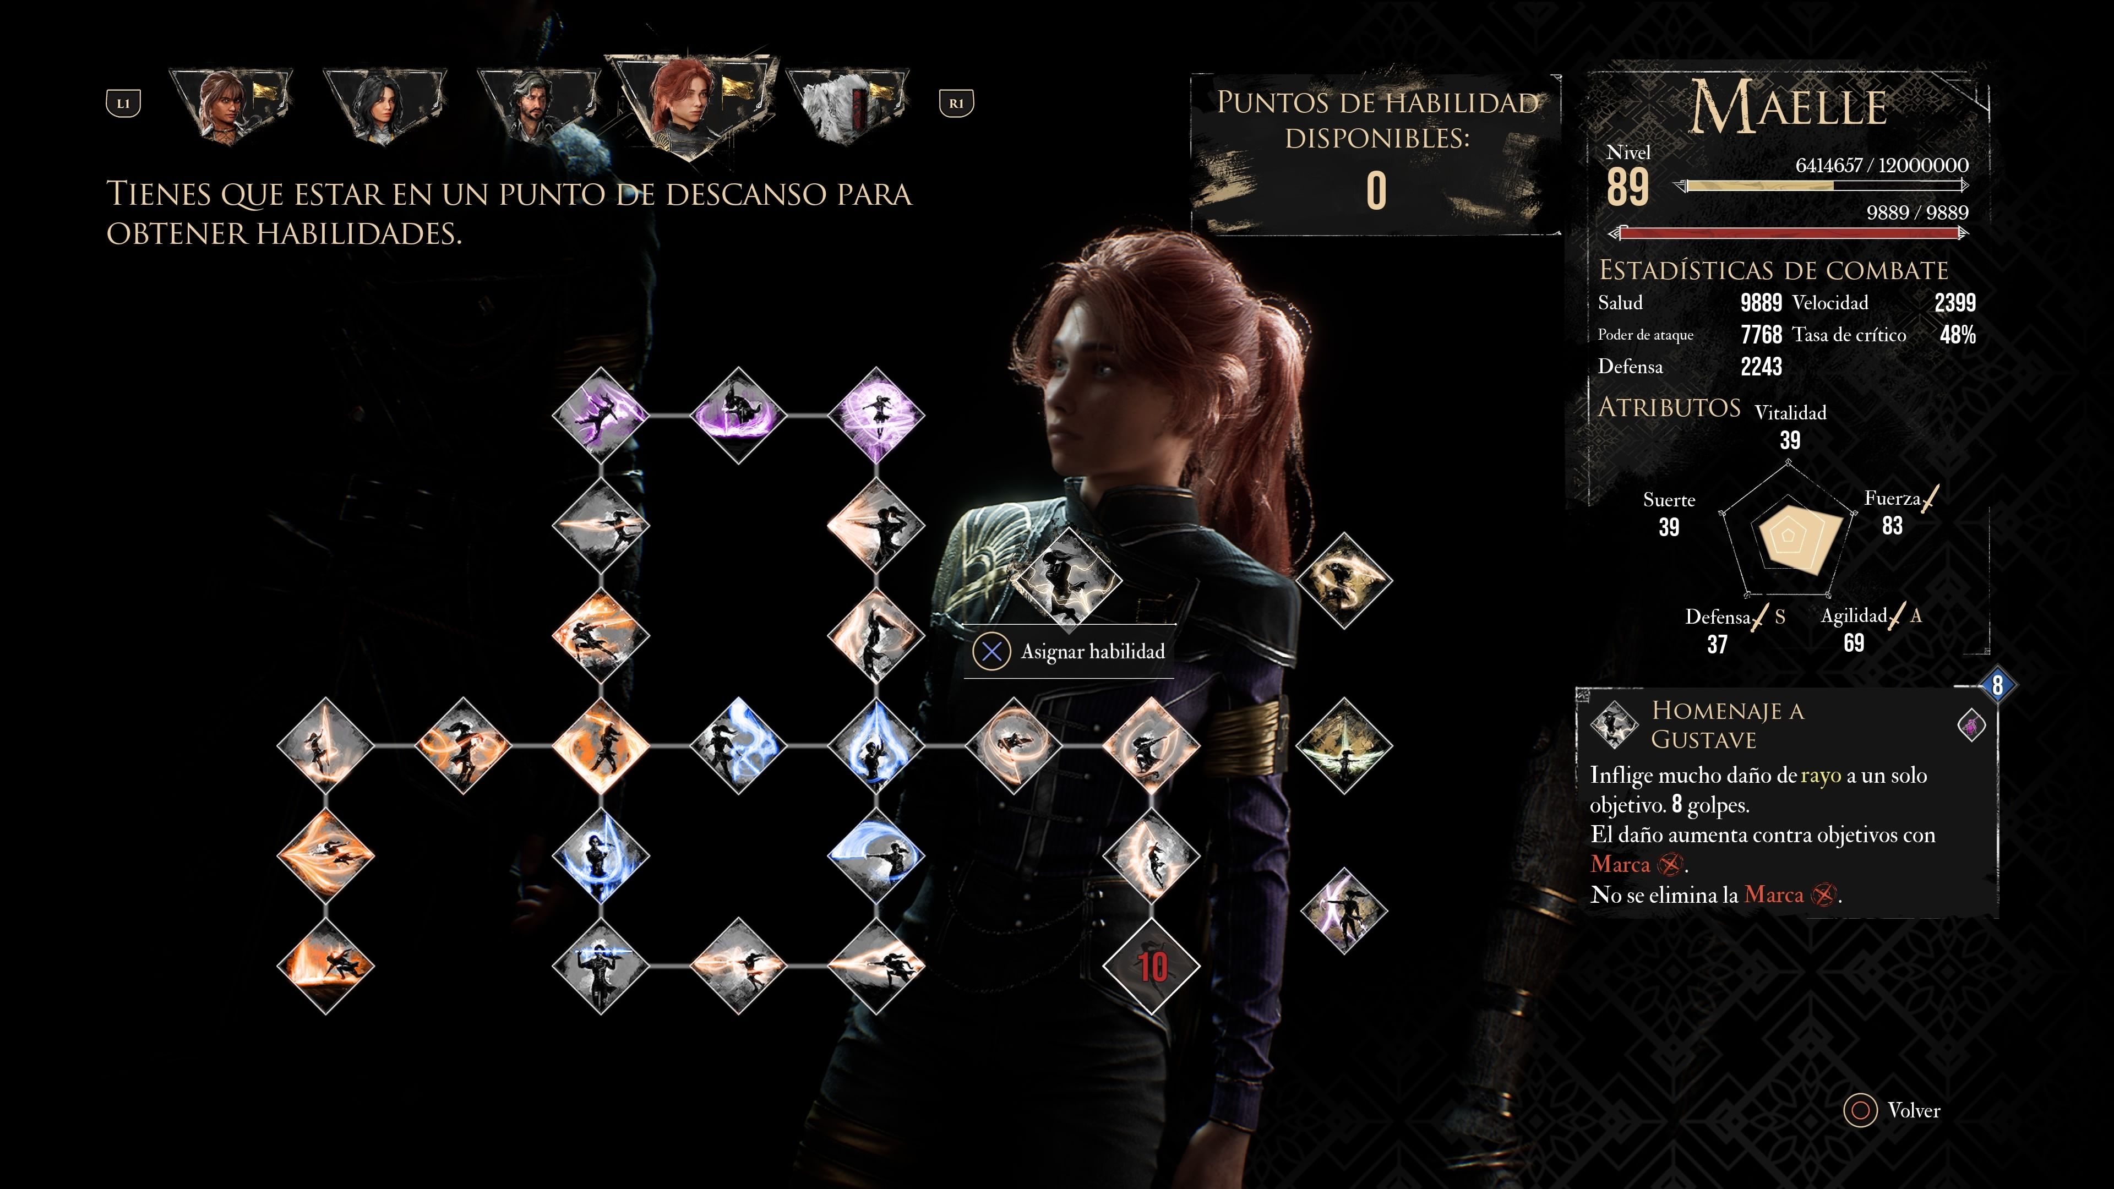The height and width of the screenshot is (1189, 2114).
Task: Select the top-left purple skill node
Action: [x=601, y=414]
